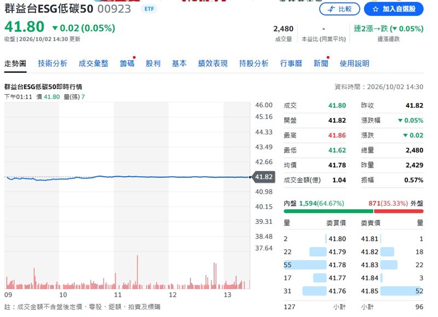The height and width of the screenshot is (317, 438).
Task: Click the bid price 41.77 row
Action: 315,278
